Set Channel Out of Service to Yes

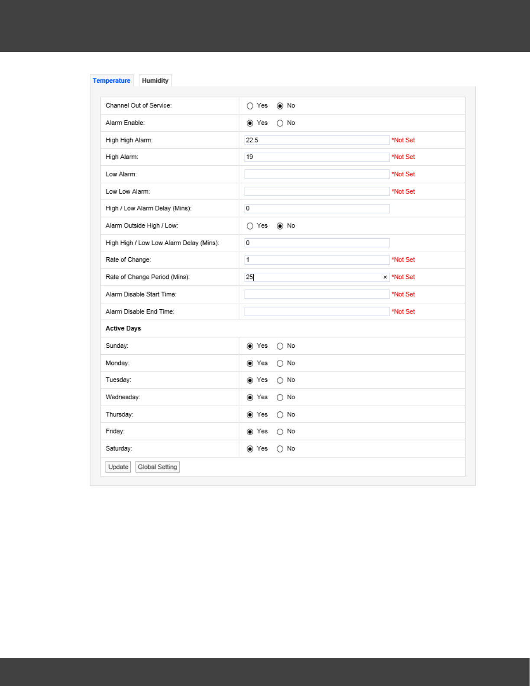coord(250,106)
